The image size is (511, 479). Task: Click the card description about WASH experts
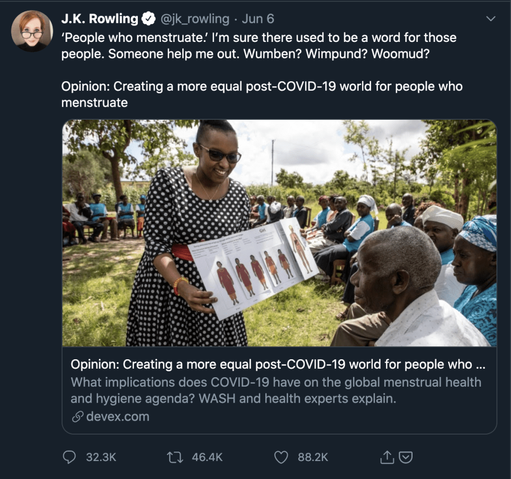[276, 390]
